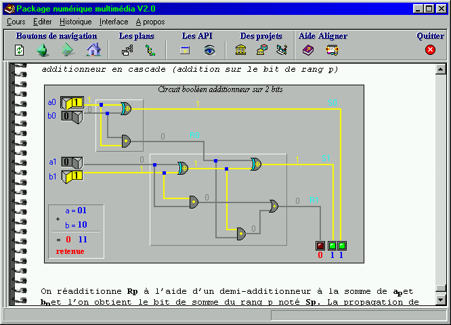Open the Interface menu
The height and width of the screenshot is (325, 451).
pyautogui.click(x=114, y=22)
